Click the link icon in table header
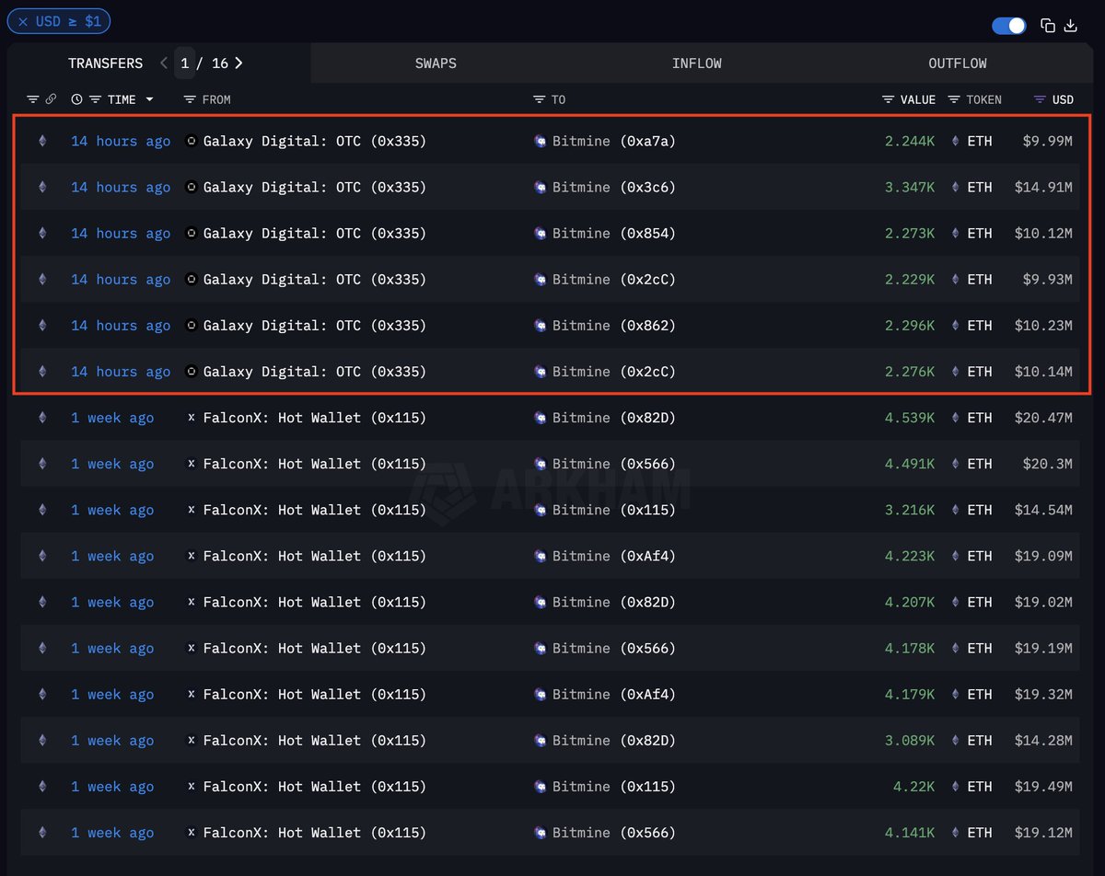Viewport: 1105px width, 876px height. click(52, 99)
